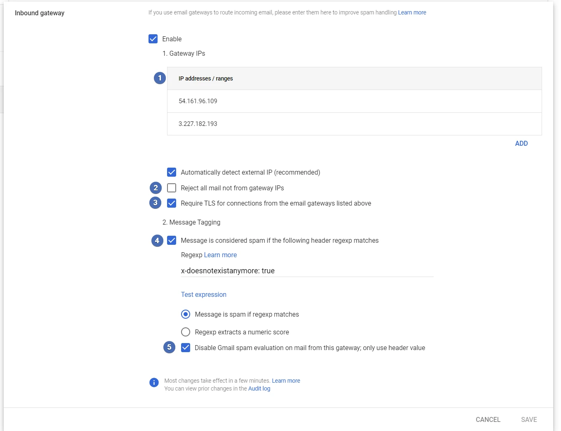
Task: Click the numbered badge 2 beside Reject option
Action: [156, 188]
